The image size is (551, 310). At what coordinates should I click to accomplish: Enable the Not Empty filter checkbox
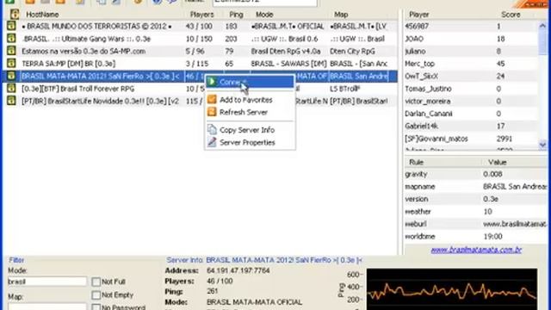[96, 294]
